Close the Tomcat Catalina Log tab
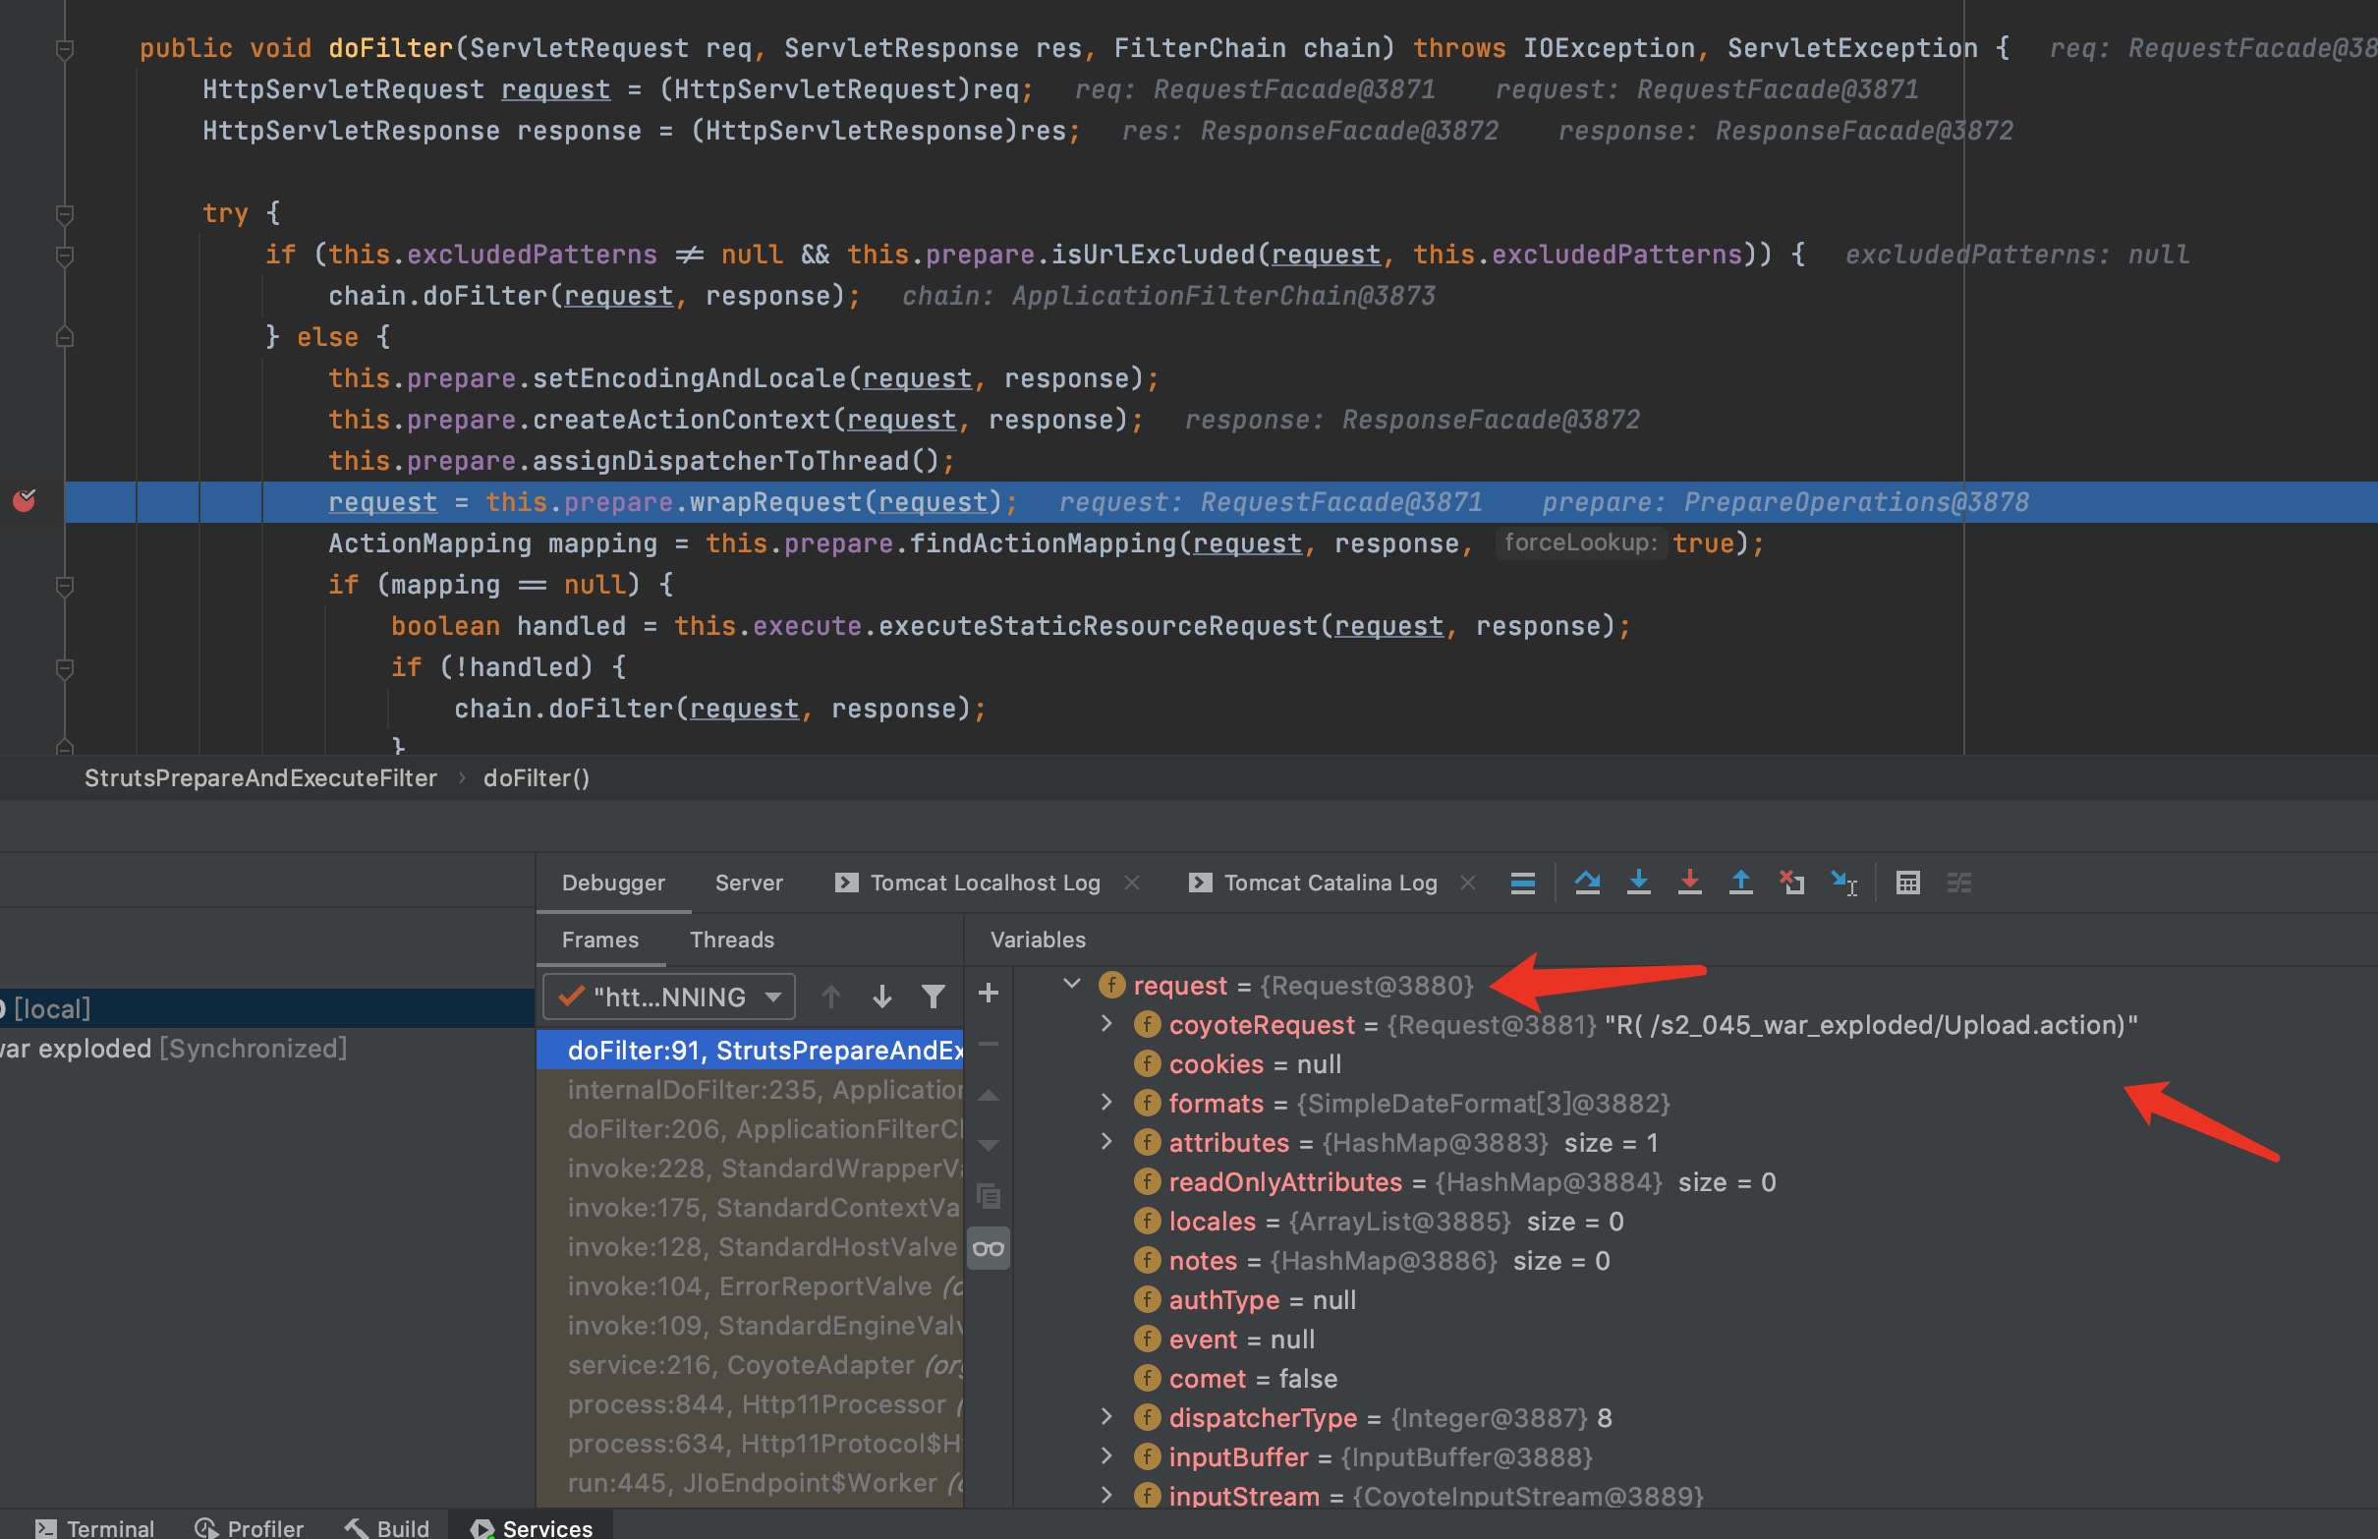 [x=1468, y=883]
